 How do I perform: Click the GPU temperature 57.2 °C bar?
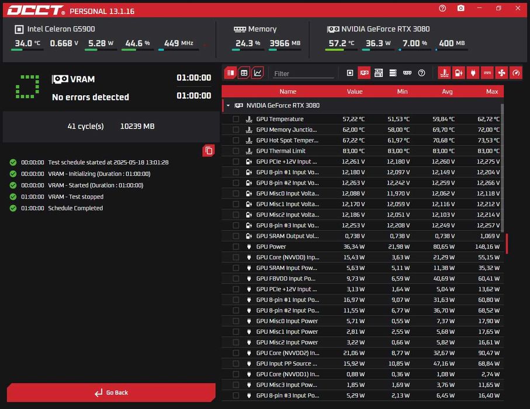(341, 50)
